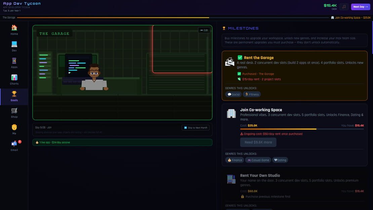This screenshot has width=373, height=210.
Task: Open the Shop cart section
Action: pos(14,113)
